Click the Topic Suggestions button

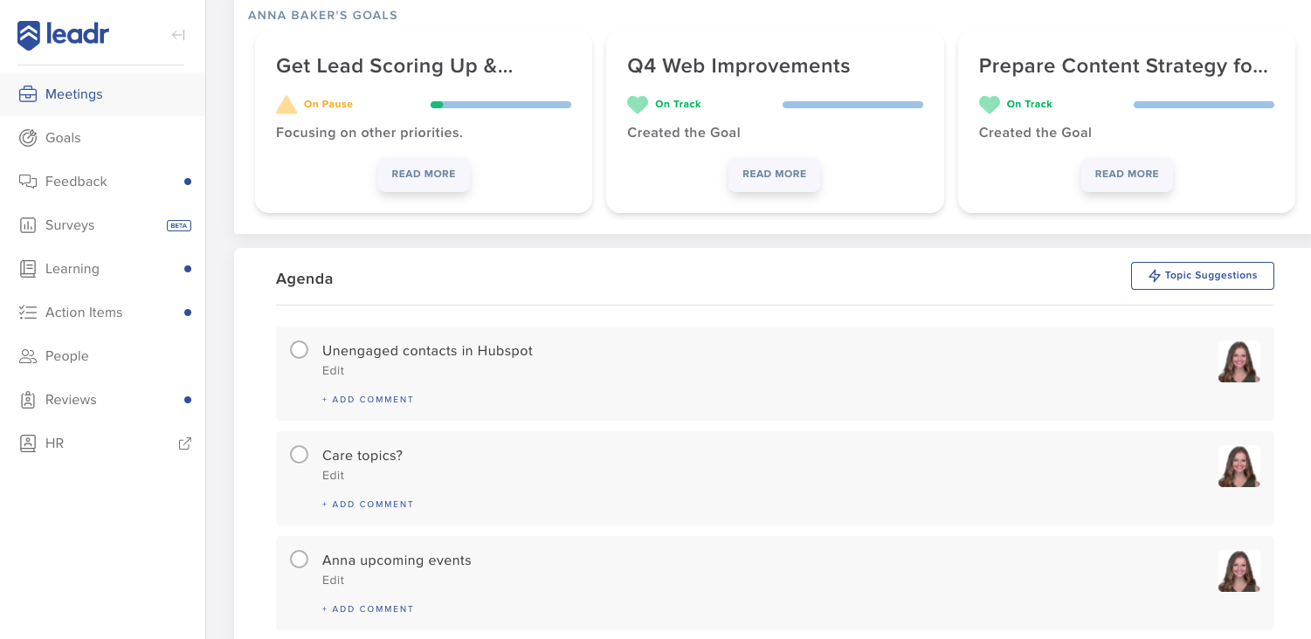coord(1202,276)
